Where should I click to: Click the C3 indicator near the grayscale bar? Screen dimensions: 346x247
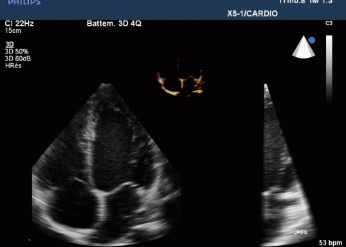pyautogui.click(x=329, y=23)
